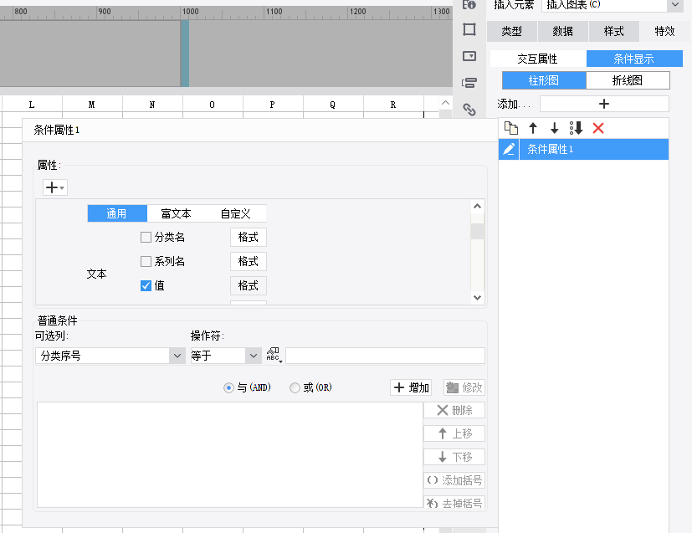Switch to the 自定义 tab
This screenshot has height=533, width=692.
pyautogui.click(x=236, y=213)
